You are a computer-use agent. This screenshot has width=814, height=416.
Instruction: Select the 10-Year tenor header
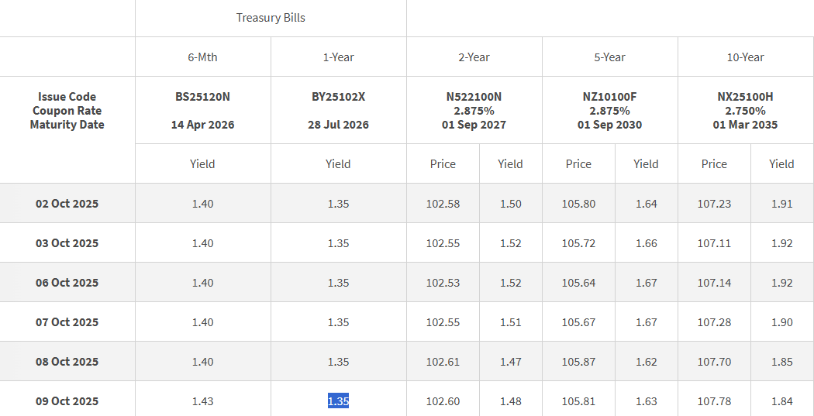pyautogui.click(x=745, y=57)
